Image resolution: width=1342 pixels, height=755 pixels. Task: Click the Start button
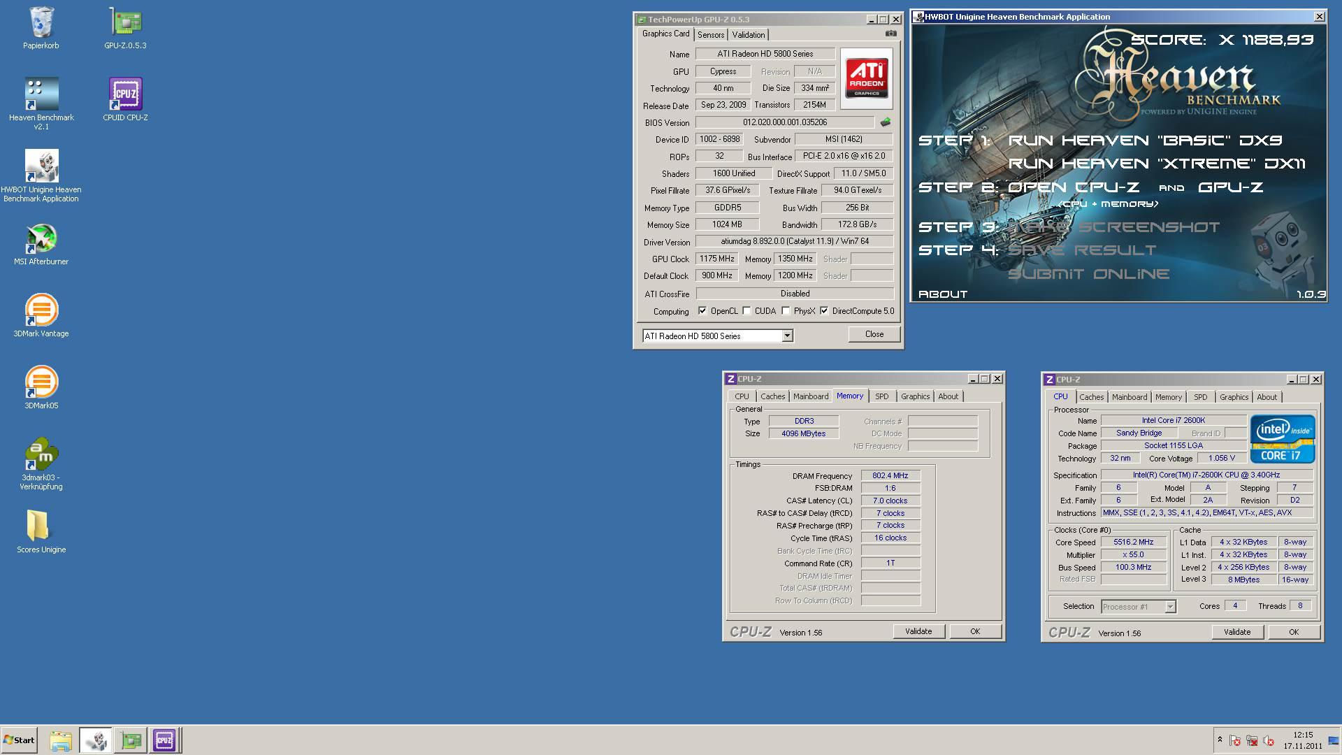point(19,740)
